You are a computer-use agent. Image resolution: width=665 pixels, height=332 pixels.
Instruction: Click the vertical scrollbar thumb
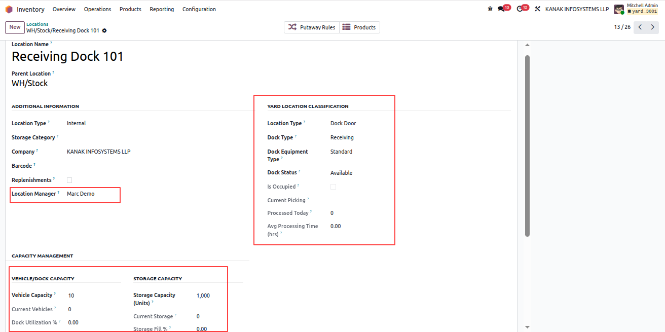pyautogui.click(x=527, y=145)
